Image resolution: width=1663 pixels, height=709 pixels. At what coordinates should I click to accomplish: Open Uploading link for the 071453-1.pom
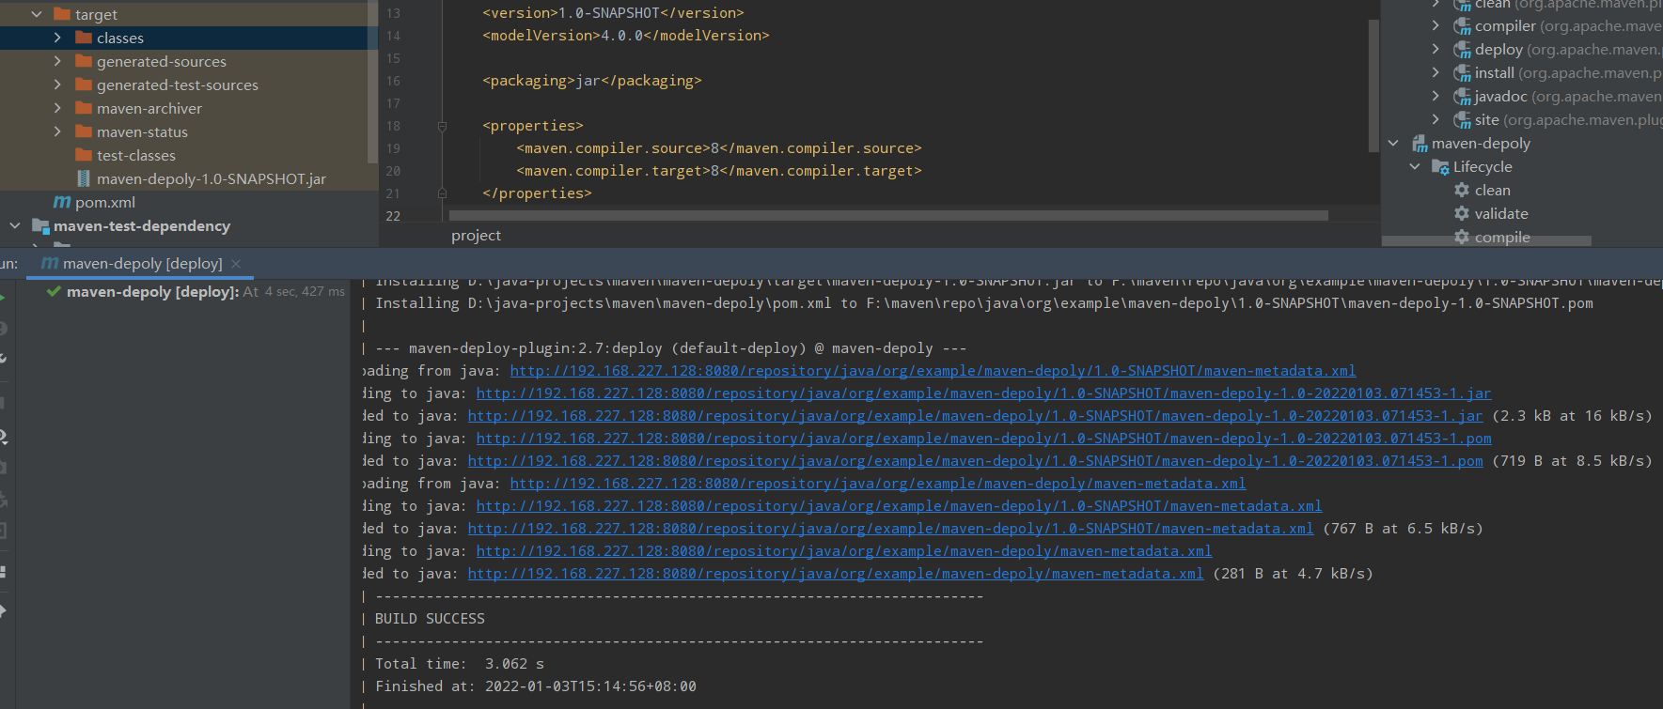[x=983, y=439]
